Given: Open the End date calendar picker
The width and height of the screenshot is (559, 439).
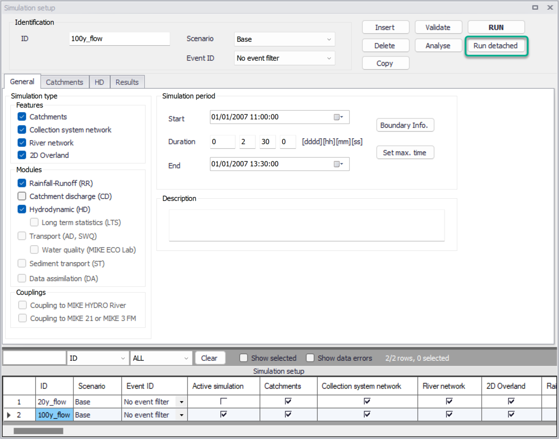Looking at the screenshot, I should point(338,164).
